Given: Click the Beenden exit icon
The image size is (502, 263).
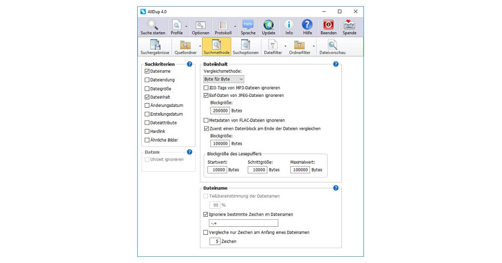Looking at the screenshot, I should point(328,25).
